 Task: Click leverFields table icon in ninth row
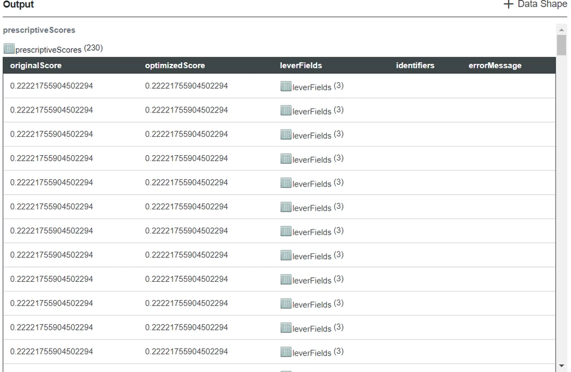coord(286,279)
